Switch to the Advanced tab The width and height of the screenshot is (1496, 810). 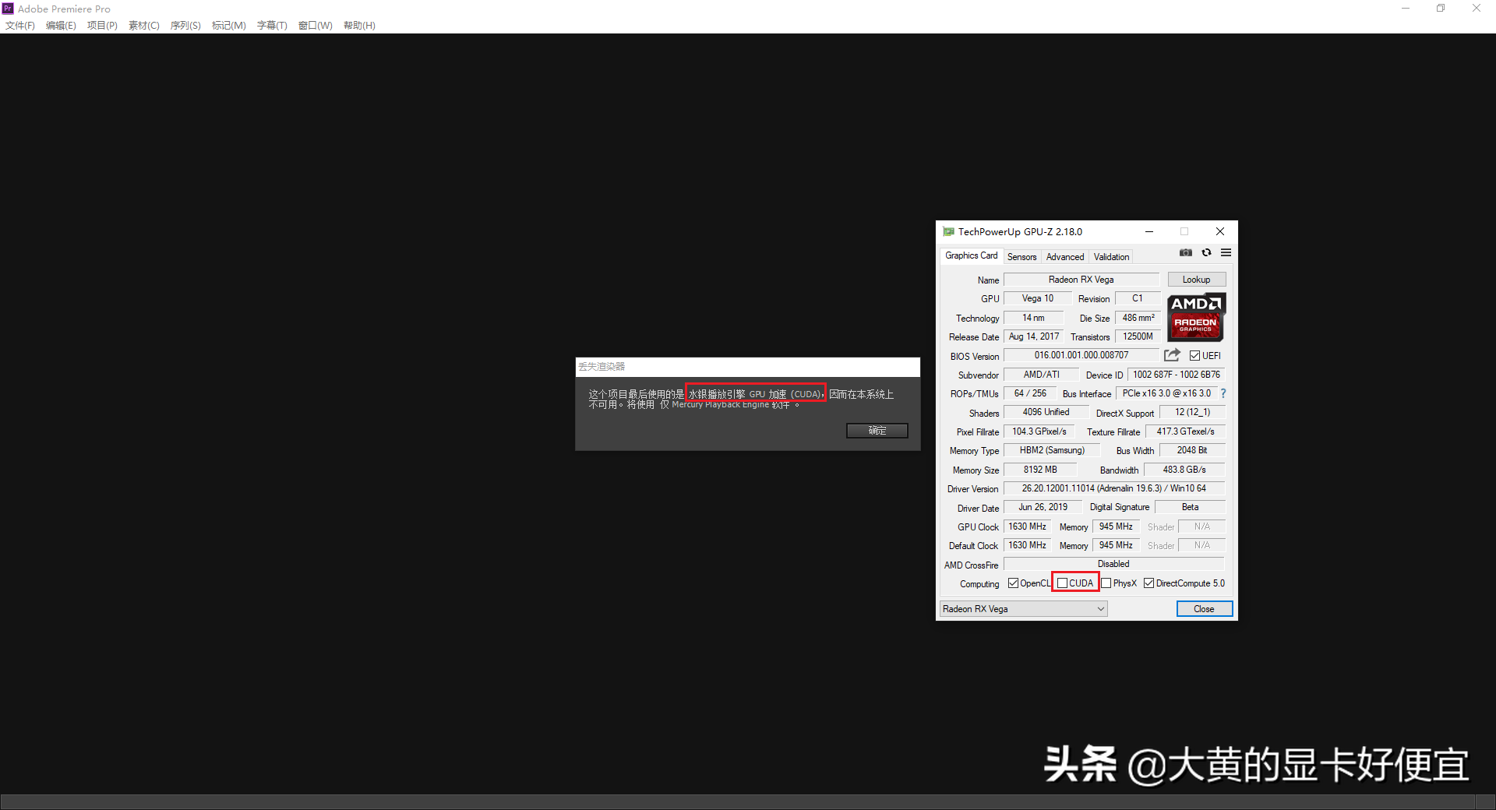pyautogui.click(x=1064, y=257)
